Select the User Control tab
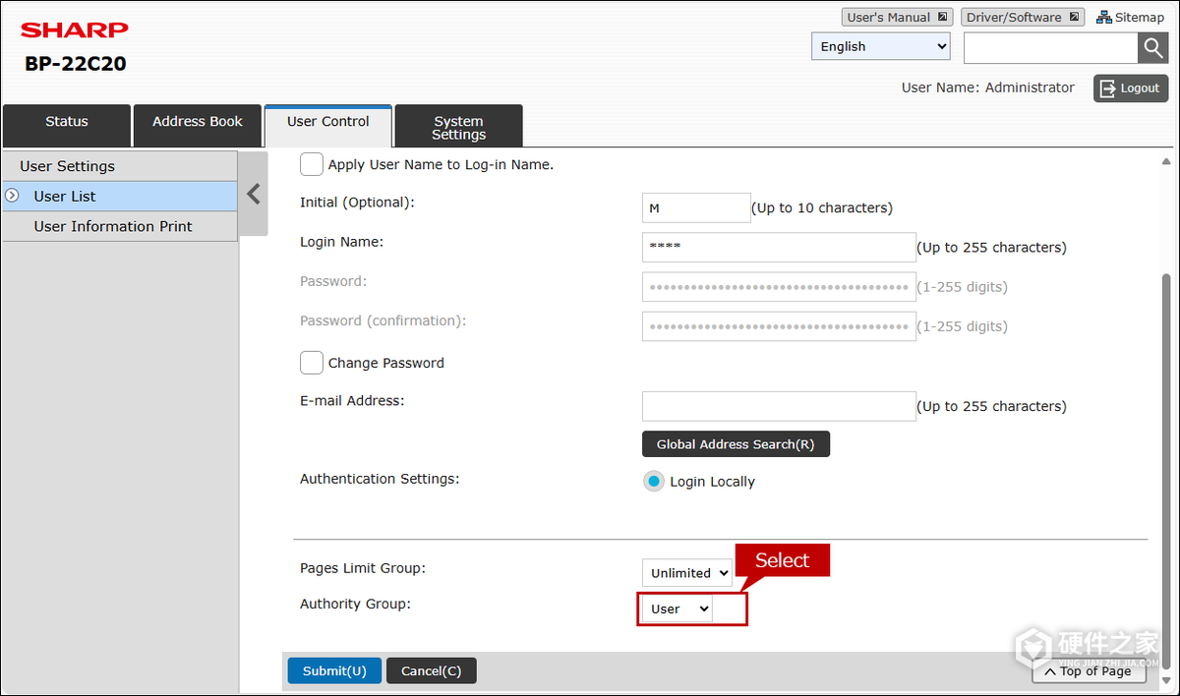The width and height of the screenshot is (1180, 696). click(x=328, y=126)
